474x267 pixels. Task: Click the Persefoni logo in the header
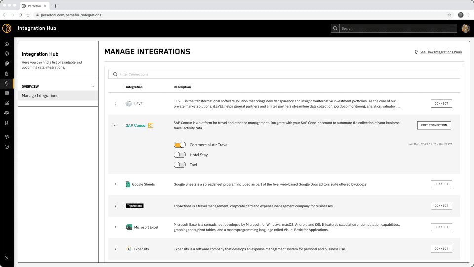tap(7, 28)
